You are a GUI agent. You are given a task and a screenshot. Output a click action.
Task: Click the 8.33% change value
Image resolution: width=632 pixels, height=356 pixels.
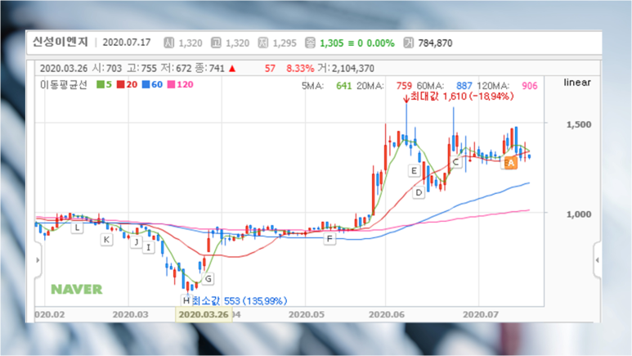(300, 68)
